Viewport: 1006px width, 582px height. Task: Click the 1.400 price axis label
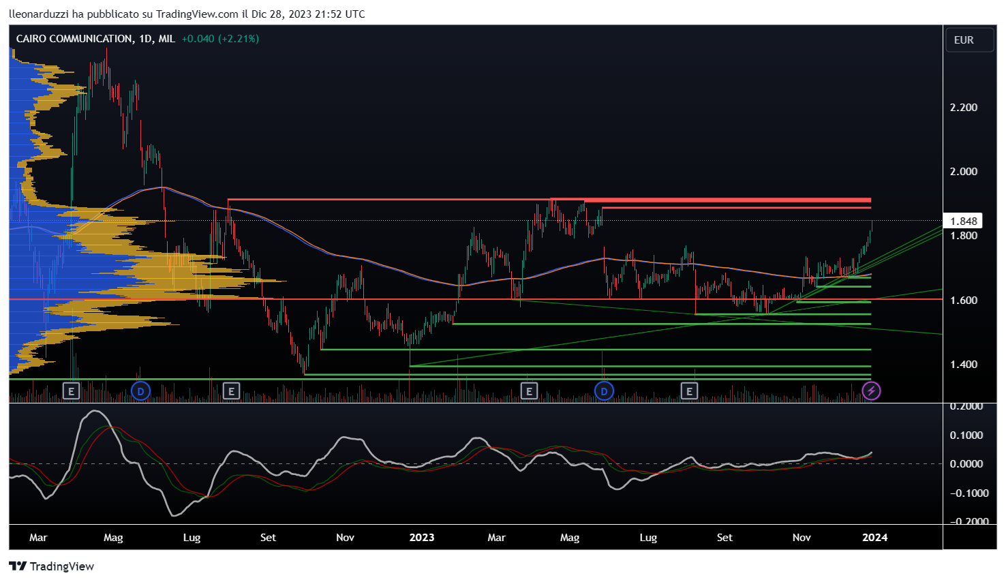pyautogui.click(x=963, y=365)
